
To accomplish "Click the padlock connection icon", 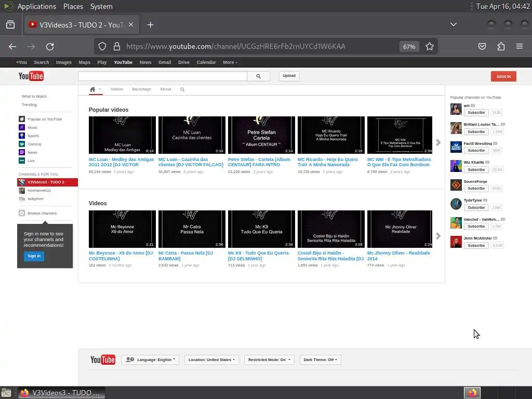I will point(117,46).
